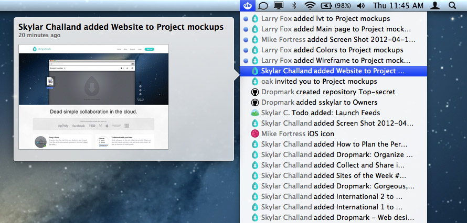Click Dropmark icon on 'added Ivt' row
Screen dimensions: 467x223
[254, 19]
